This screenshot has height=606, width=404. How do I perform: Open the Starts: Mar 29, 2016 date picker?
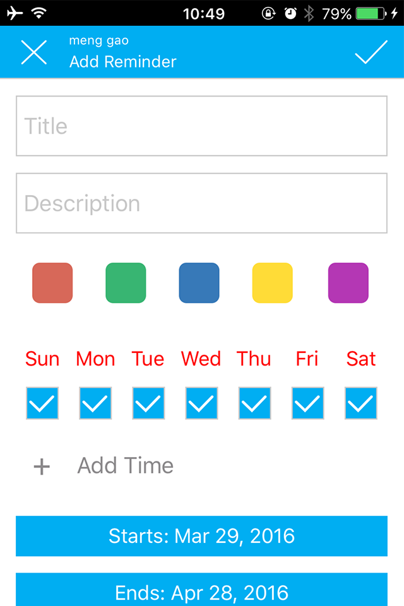201,536
